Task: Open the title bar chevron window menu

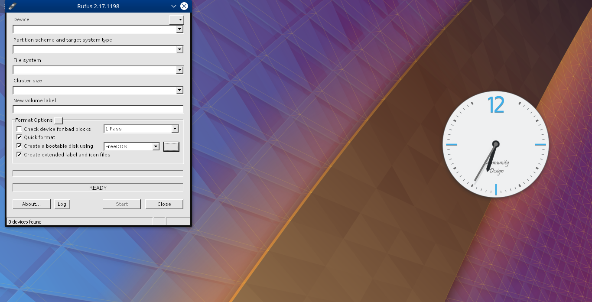Action: 174,6
